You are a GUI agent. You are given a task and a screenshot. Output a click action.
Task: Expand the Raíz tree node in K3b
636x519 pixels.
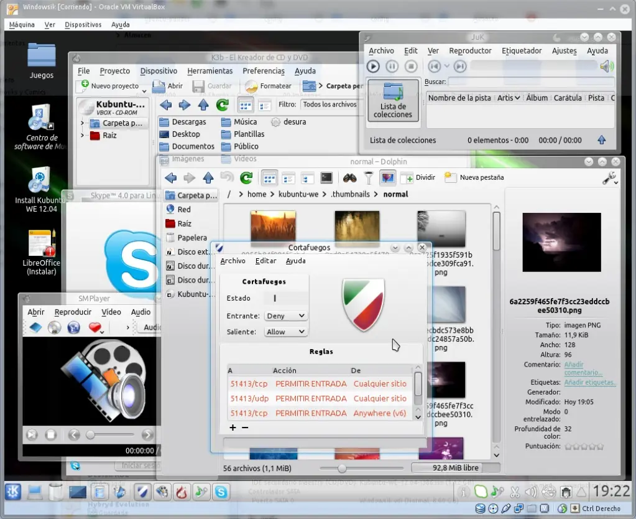pos(82,135)
